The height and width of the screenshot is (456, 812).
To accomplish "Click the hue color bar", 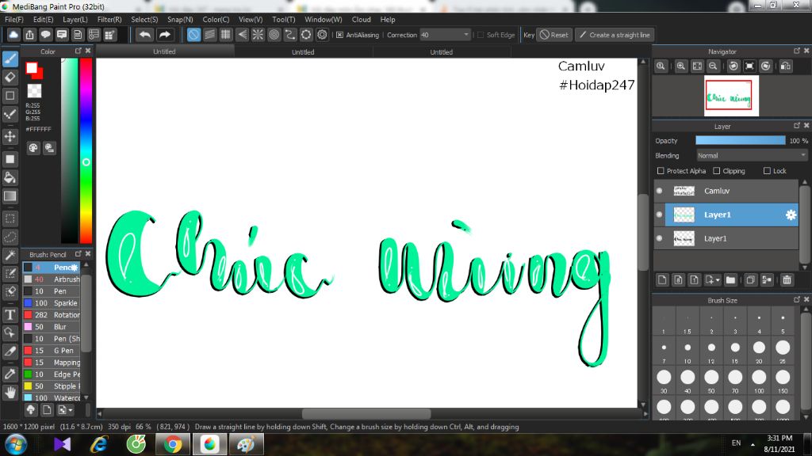I will [x=86, y=150].
